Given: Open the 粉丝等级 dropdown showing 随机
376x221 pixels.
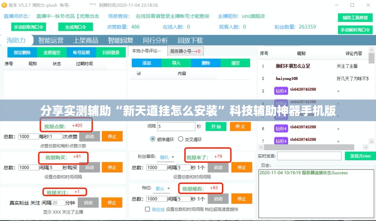Looking at the screenshot, I should [167, 157].
